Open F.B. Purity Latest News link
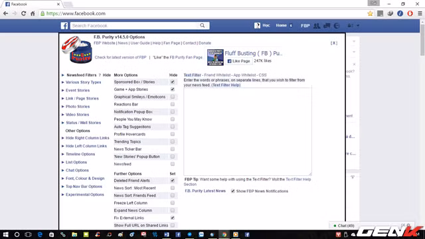The image size is (425, 239). 205,191
